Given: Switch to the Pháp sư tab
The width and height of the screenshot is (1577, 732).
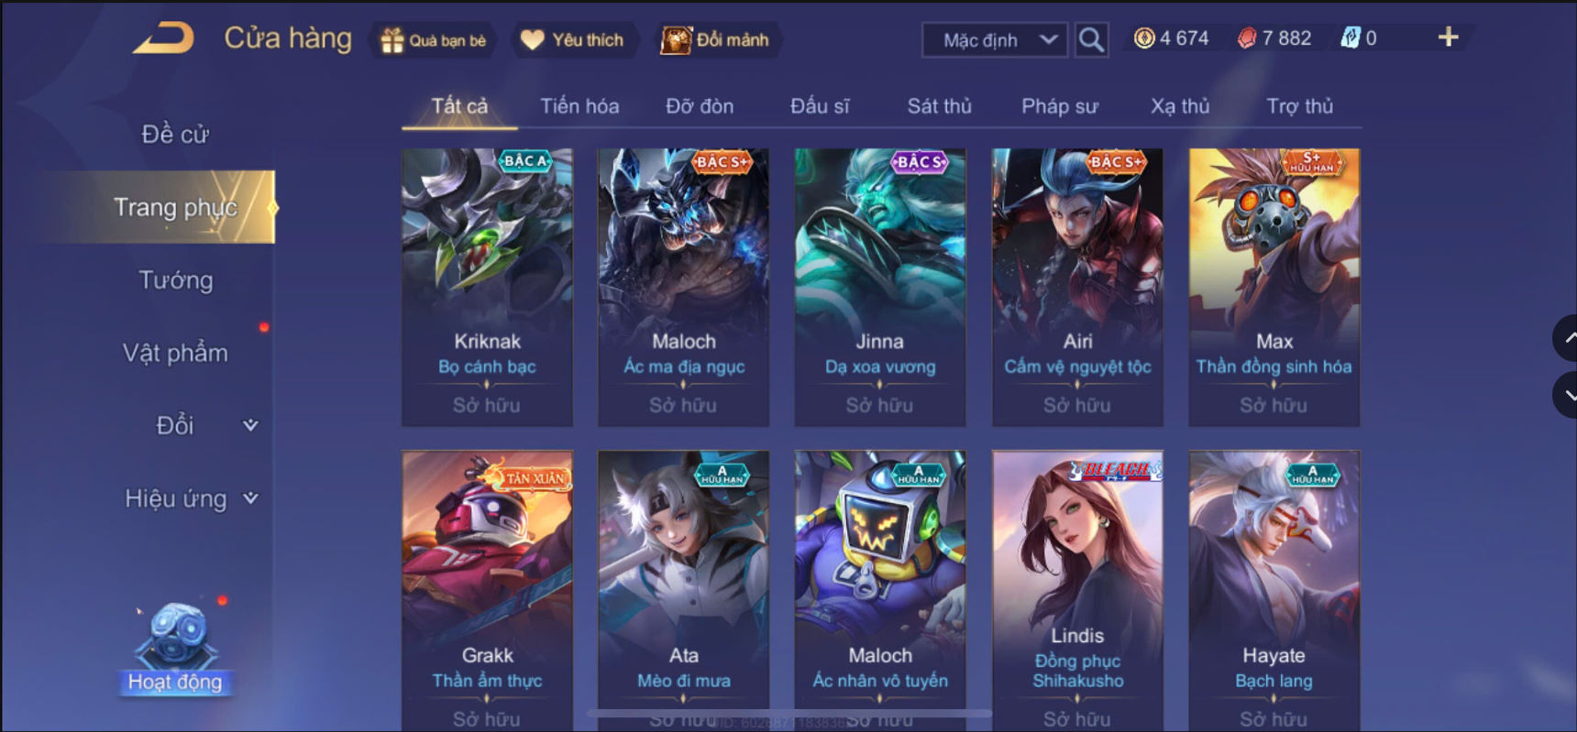Looking at the screenshot, I should pyautogui.click(x=1060, y=106).
